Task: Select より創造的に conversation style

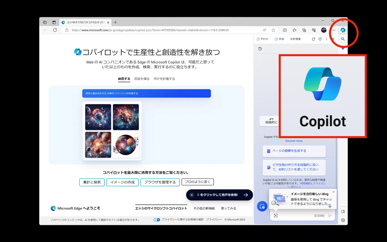Action: point(269,121)
